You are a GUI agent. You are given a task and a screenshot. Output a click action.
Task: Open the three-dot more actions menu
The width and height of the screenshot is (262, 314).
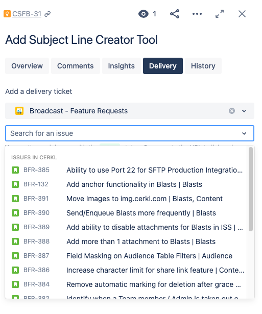[x=197, y=14]
